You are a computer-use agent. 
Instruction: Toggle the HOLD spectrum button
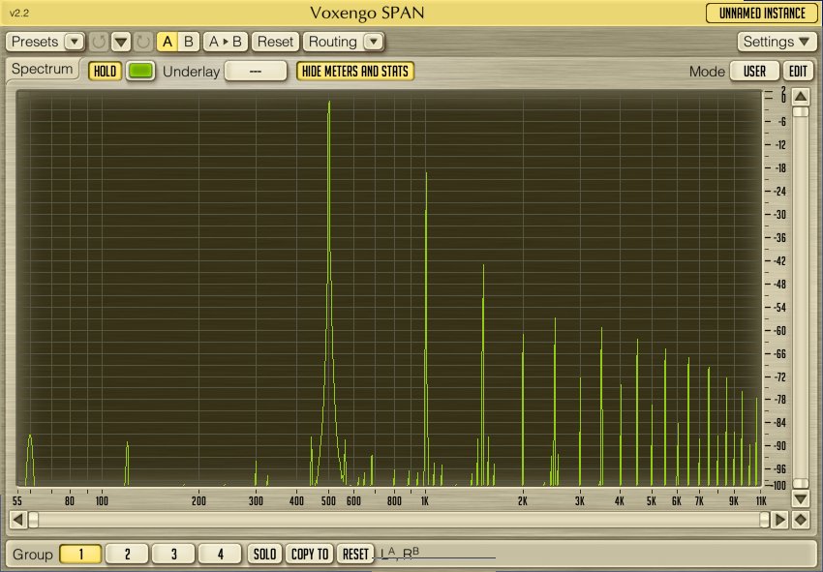[106, 71]
